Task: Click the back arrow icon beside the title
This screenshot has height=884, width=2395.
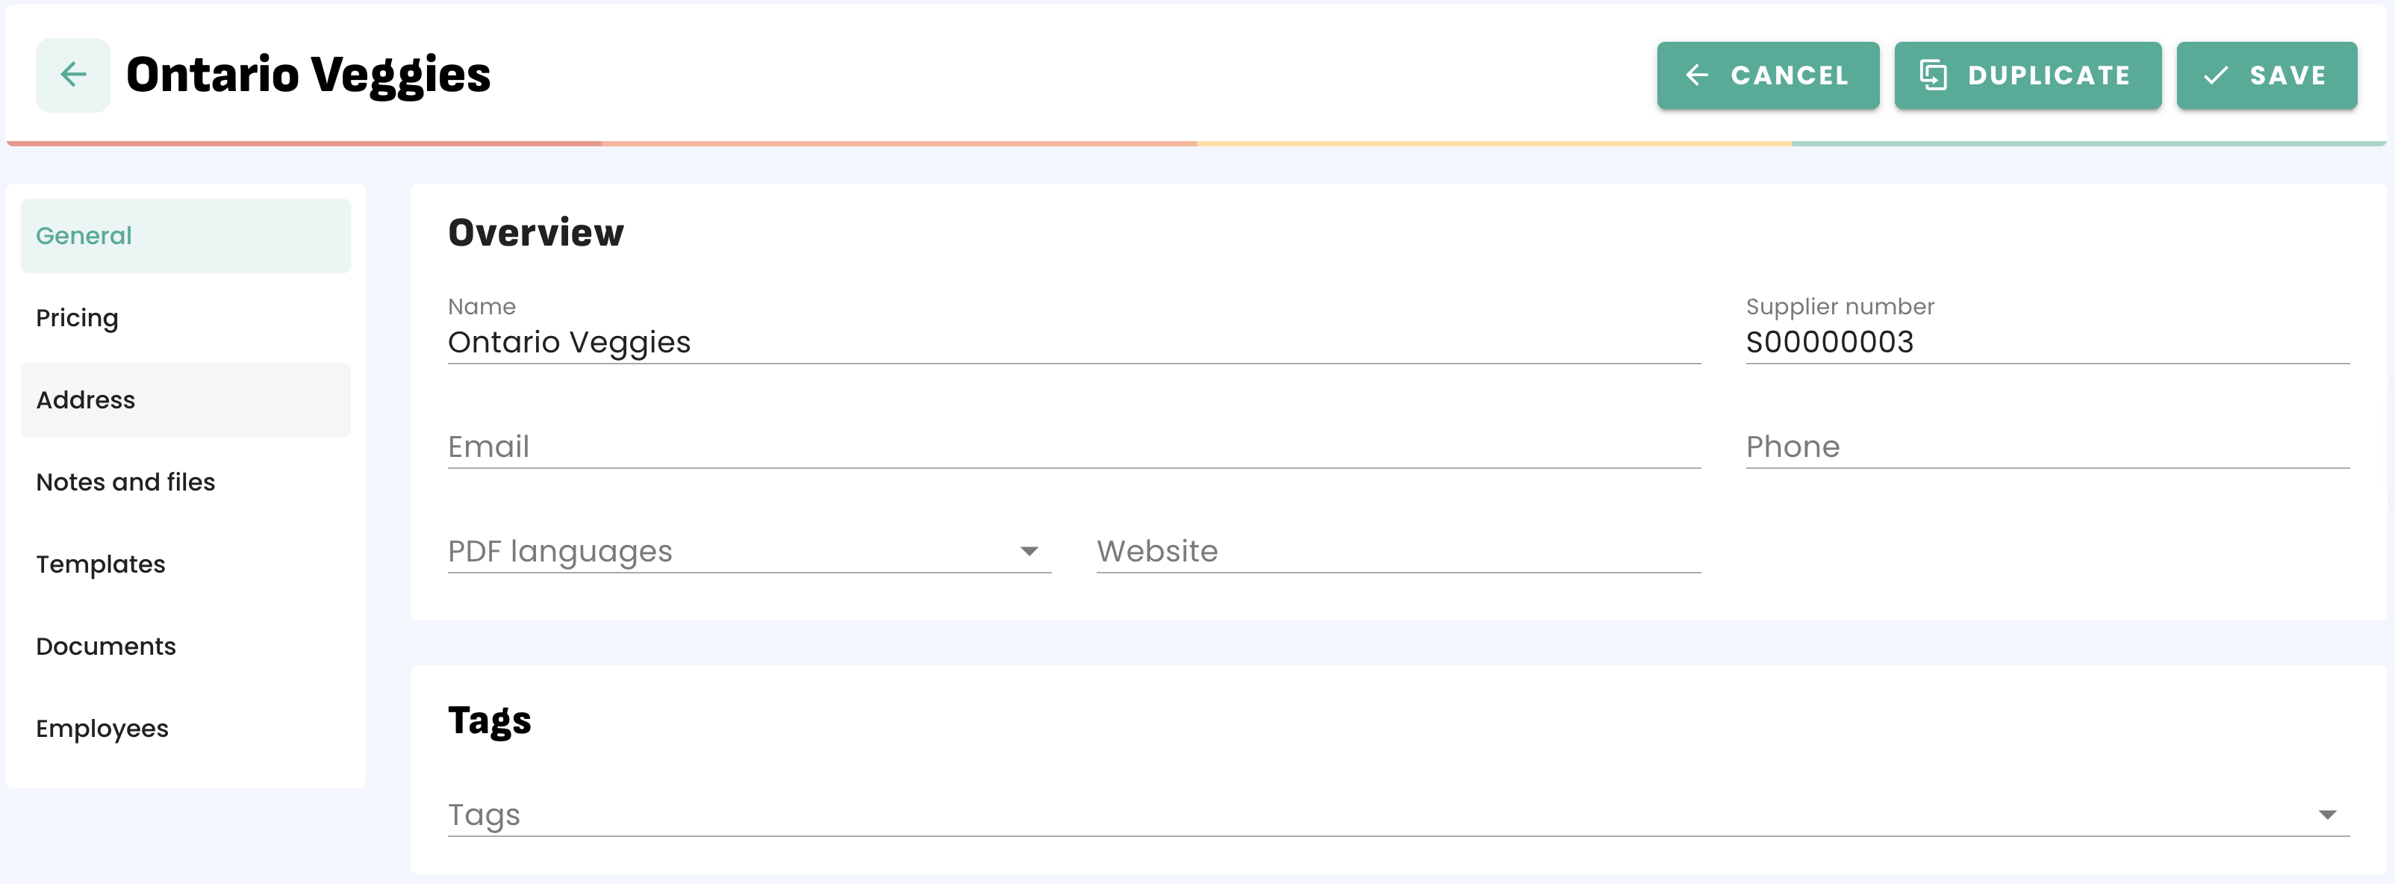Action: point(72,75)
